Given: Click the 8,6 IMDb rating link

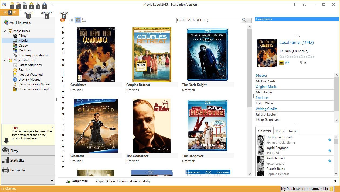Looking at the screenshot, I should pyautogui.click(x=287, y=63).
